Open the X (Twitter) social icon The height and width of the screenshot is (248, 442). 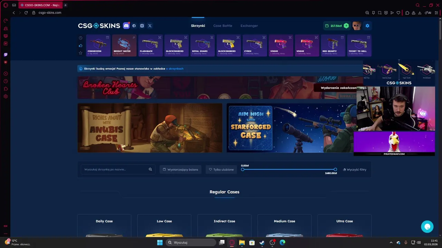[150, 26]
